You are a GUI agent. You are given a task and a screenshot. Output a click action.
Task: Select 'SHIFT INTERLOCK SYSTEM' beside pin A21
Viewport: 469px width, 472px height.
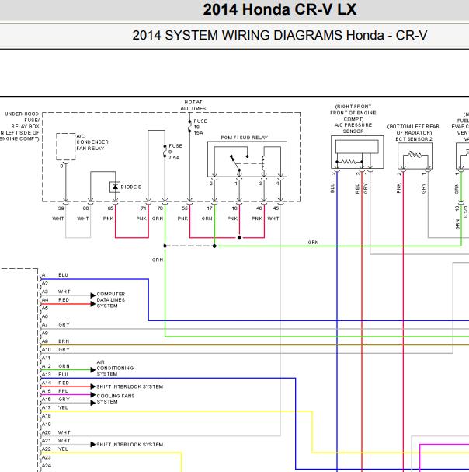[130, 445]
